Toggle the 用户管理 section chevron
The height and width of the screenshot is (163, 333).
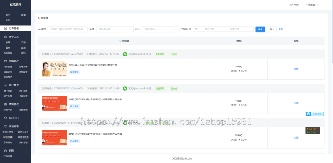pos(26,85)
